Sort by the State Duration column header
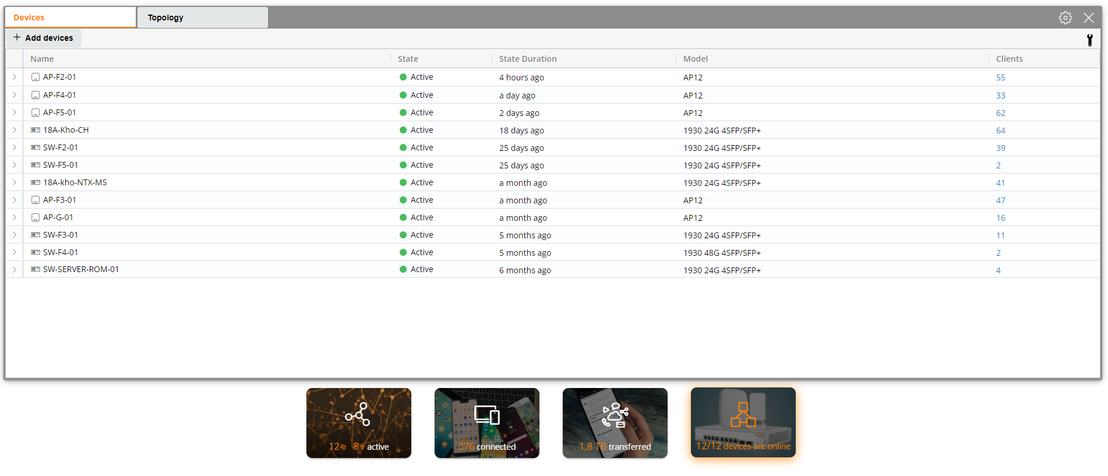Viewport: 1108px width, 476px height. [x=528, y=59]
